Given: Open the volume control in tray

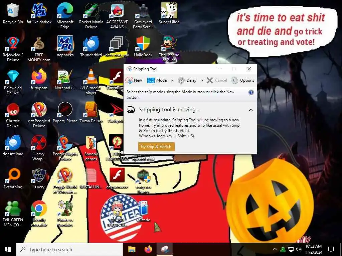Looking at the screenshot, I should 299,249.
